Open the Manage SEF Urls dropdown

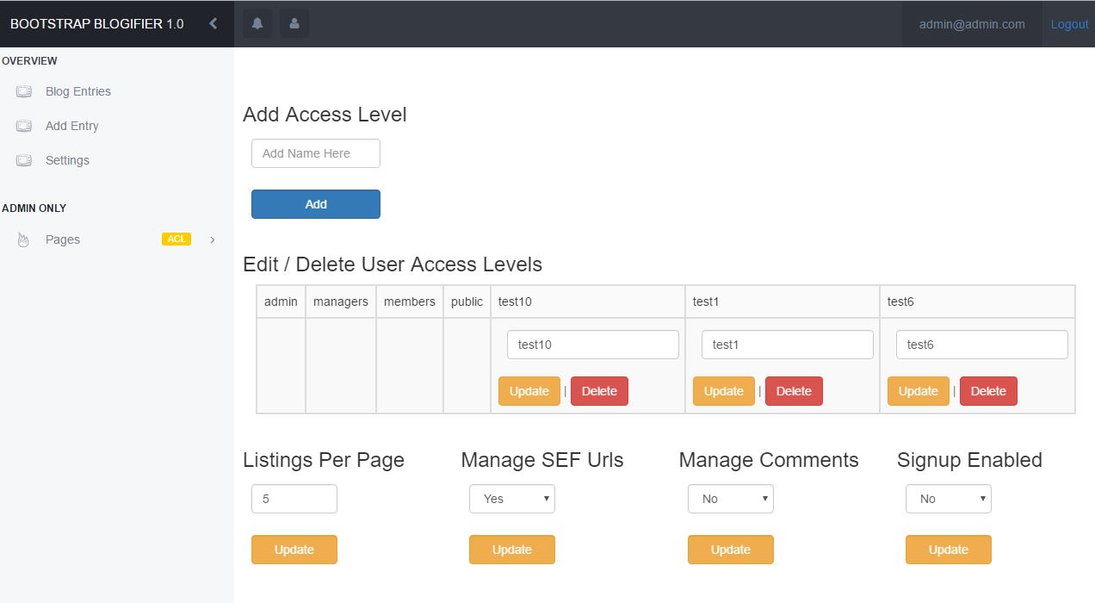[x=511, y=499]
